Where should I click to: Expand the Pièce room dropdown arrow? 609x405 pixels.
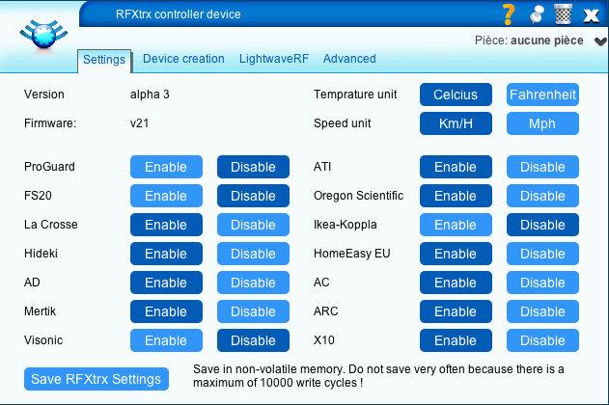click(600, 41)
